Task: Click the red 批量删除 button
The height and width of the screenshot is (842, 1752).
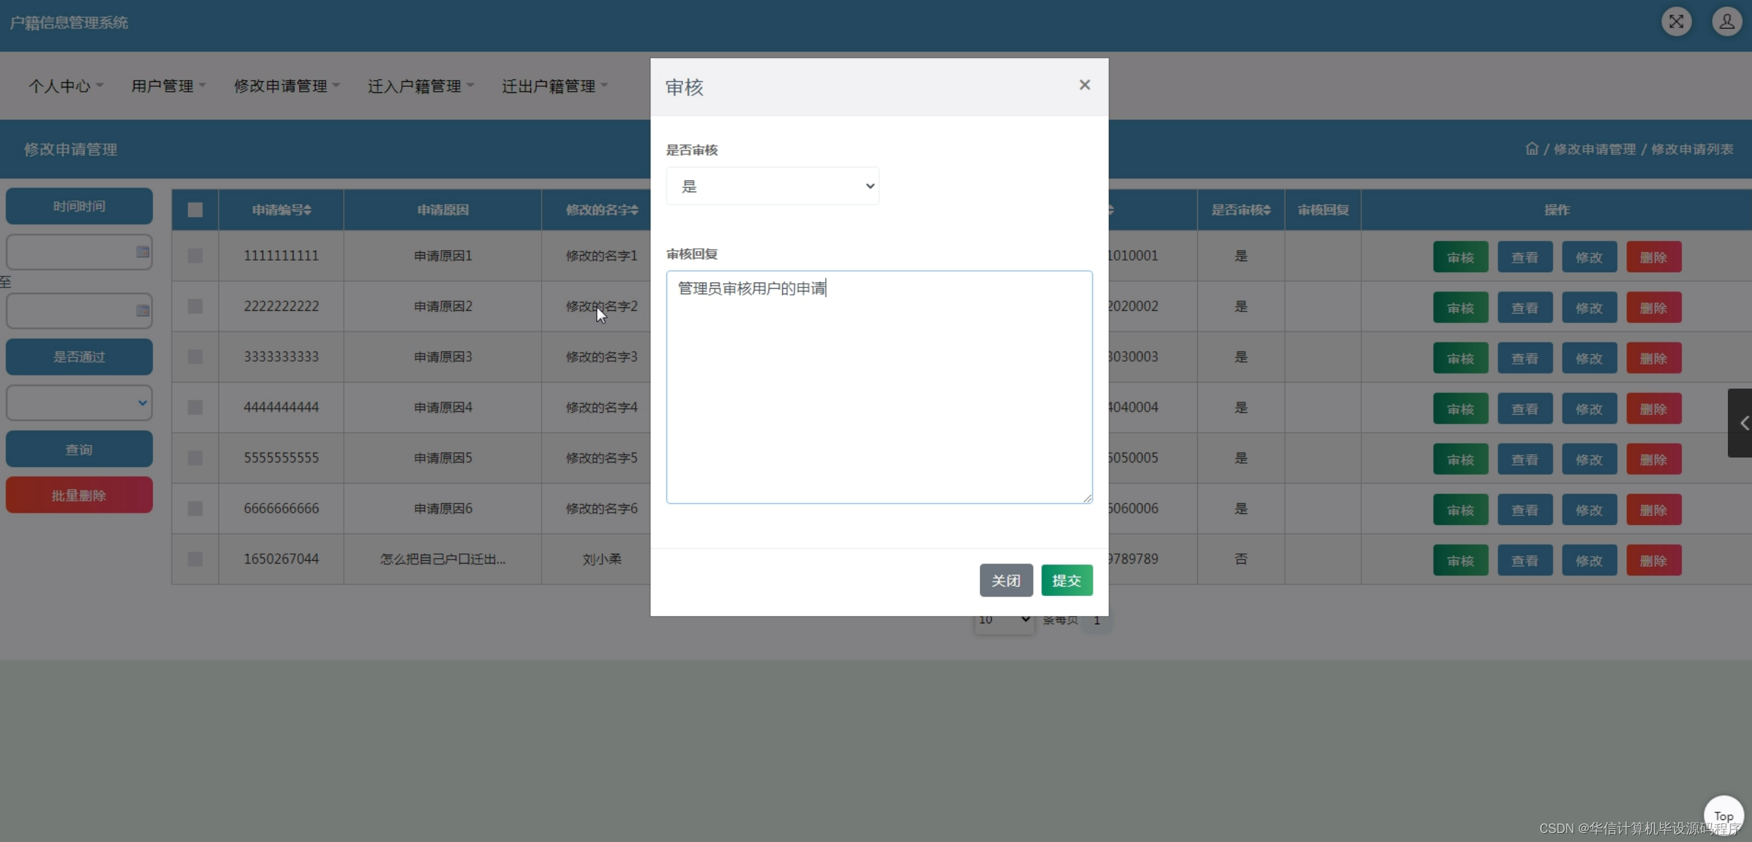Action: pyautogui.click(x=79, y=495)
